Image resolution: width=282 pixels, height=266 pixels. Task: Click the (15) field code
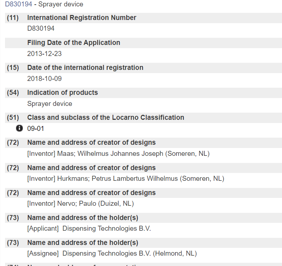click(x=13, y=68)
